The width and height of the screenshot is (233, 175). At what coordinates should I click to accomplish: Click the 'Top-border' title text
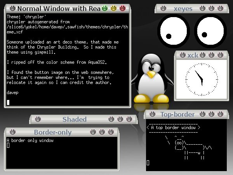(x=177, y=114)
